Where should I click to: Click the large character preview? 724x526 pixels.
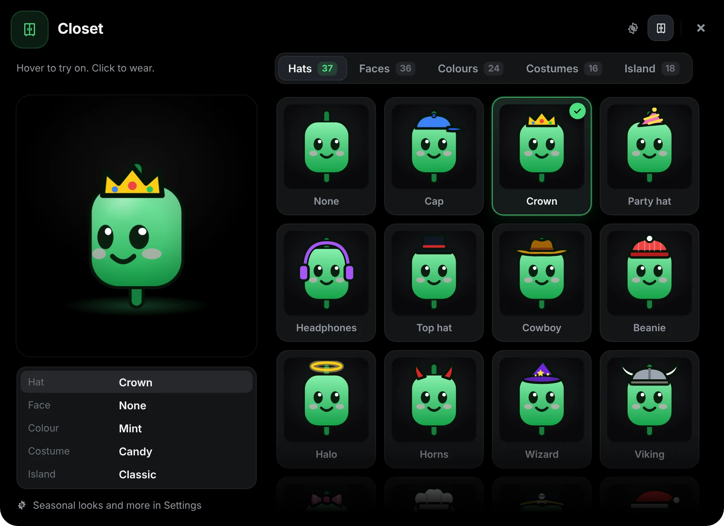137,226
